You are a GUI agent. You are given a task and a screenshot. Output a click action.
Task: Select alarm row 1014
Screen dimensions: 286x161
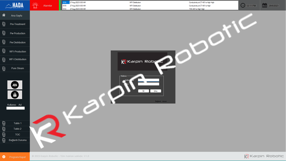point(150,9)
